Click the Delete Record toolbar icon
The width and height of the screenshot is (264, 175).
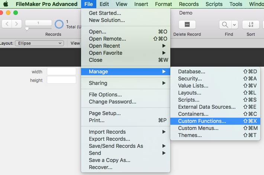[x=187, y=25]
